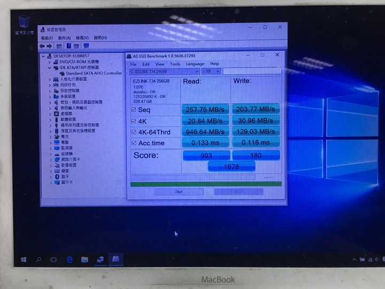The image size is (385, 289).
Task: Uncheck the Acc.time test checkbox
Action: click(134, 143)
